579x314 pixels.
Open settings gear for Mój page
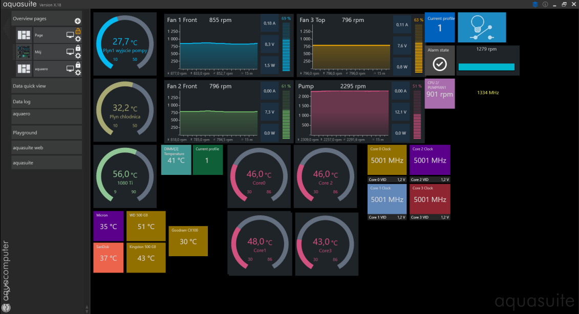(78, 56)
